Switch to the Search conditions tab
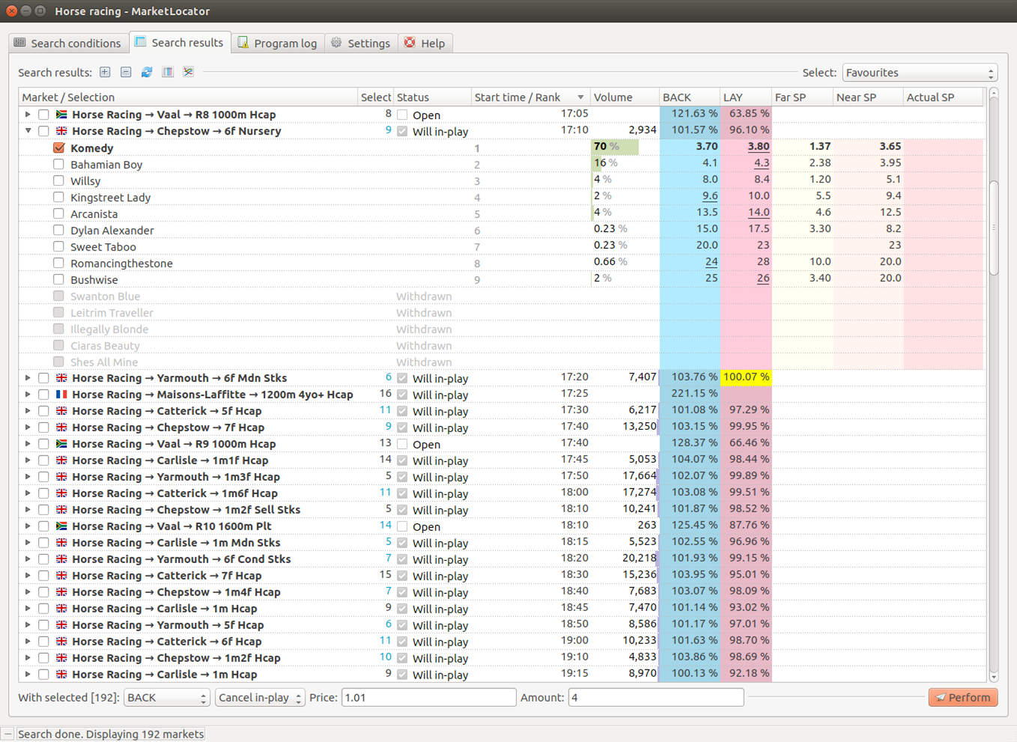1017x742 pixels. [68, 43]
